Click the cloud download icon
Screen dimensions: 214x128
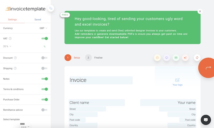click(167, 58)
